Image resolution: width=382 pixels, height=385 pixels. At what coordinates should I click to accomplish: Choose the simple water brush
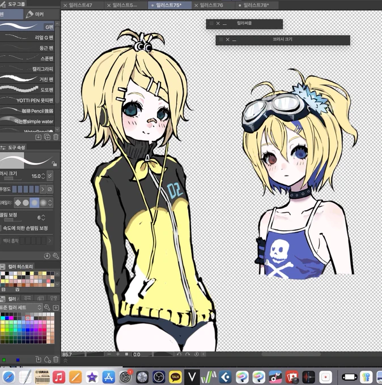27,121
